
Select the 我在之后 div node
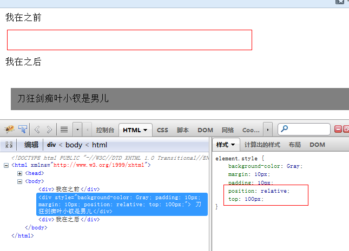click(69, 220)
